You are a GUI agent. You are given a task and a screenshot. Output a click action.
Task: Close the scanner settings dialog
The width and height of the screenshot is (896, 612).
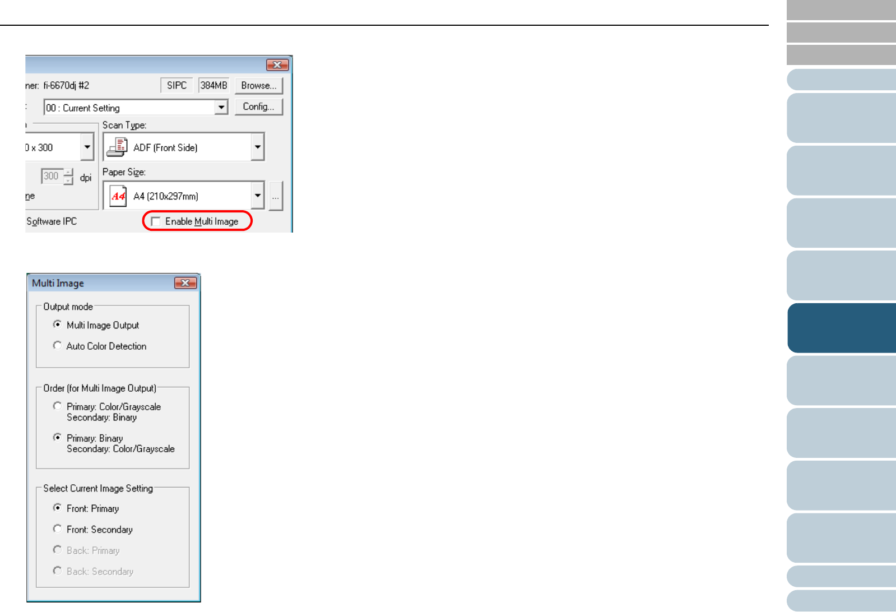(x=277, y=65)
